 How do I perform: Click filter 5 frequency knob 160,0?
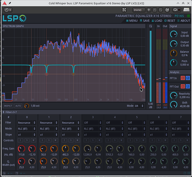pos(131,149)
